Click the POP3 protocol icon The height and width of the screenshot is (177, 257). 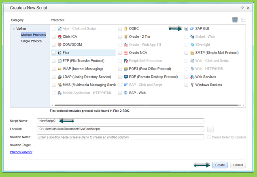click(x=126, y=69)
